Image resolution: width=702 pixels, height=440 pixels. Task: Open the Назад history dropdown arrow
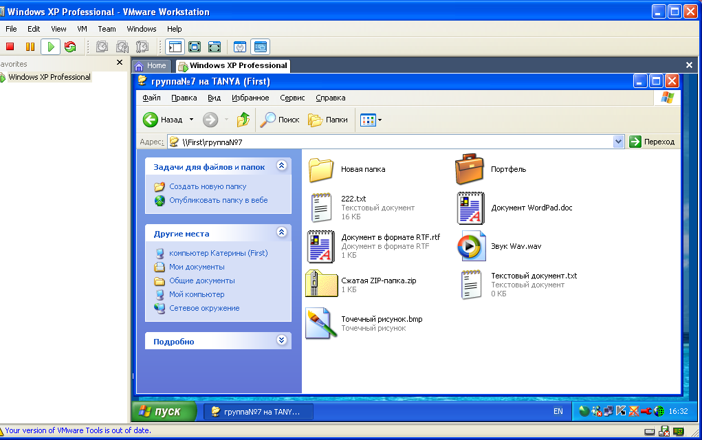tap(191, 120)
